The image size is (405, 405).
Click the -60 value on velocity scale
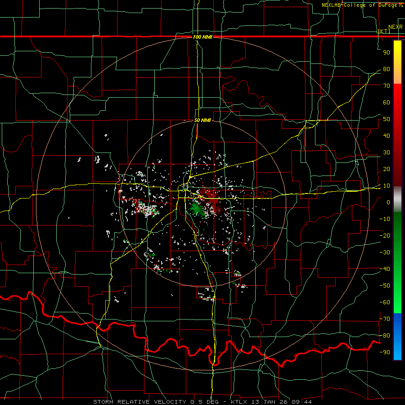(x=385, y=302)
